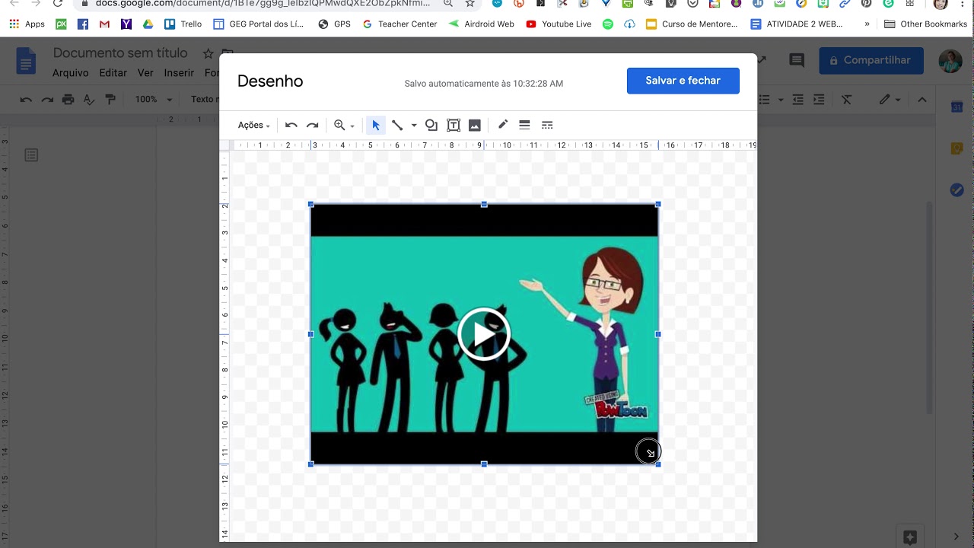Open the Ações dropdown menu

point(254,125)
